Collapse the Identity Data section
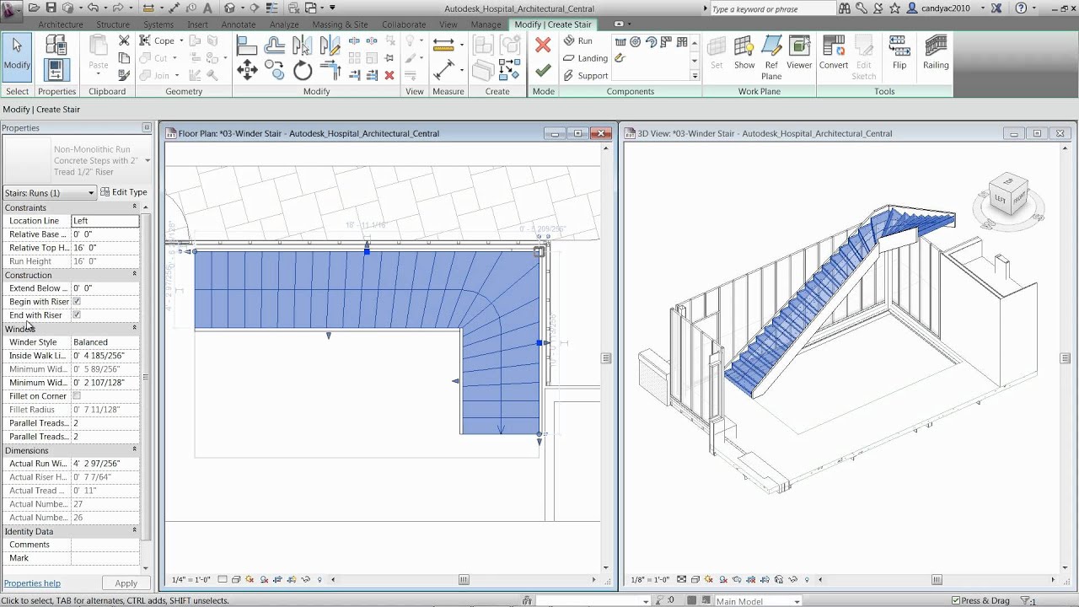The image size is (1079, 607). click(135, 530)
